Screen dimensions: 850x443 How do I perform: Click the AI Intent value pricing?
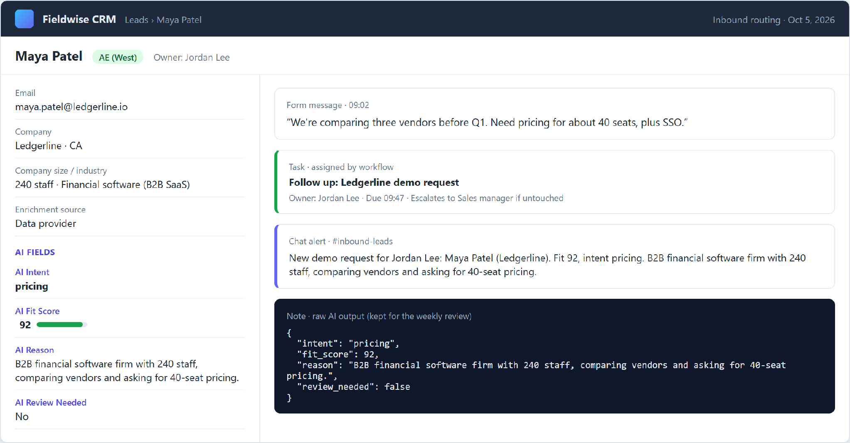32,286
